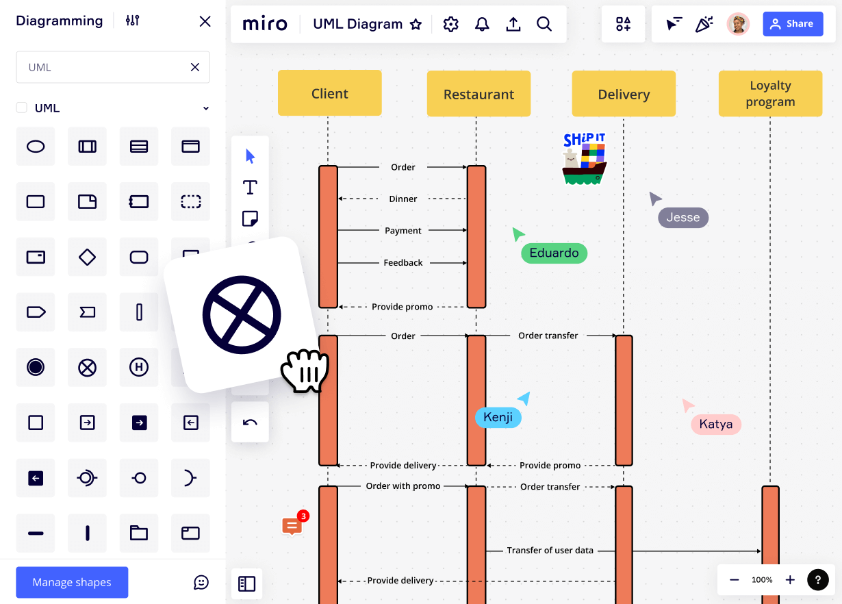
Task: Click the miro logo in the top bar
Action: click(264, 23)
